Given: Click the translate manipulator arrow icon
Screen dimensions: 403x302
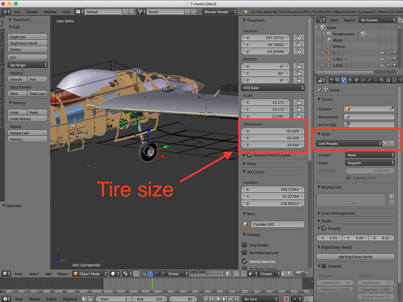Looking at the screenshot, I should coord(150,274).
